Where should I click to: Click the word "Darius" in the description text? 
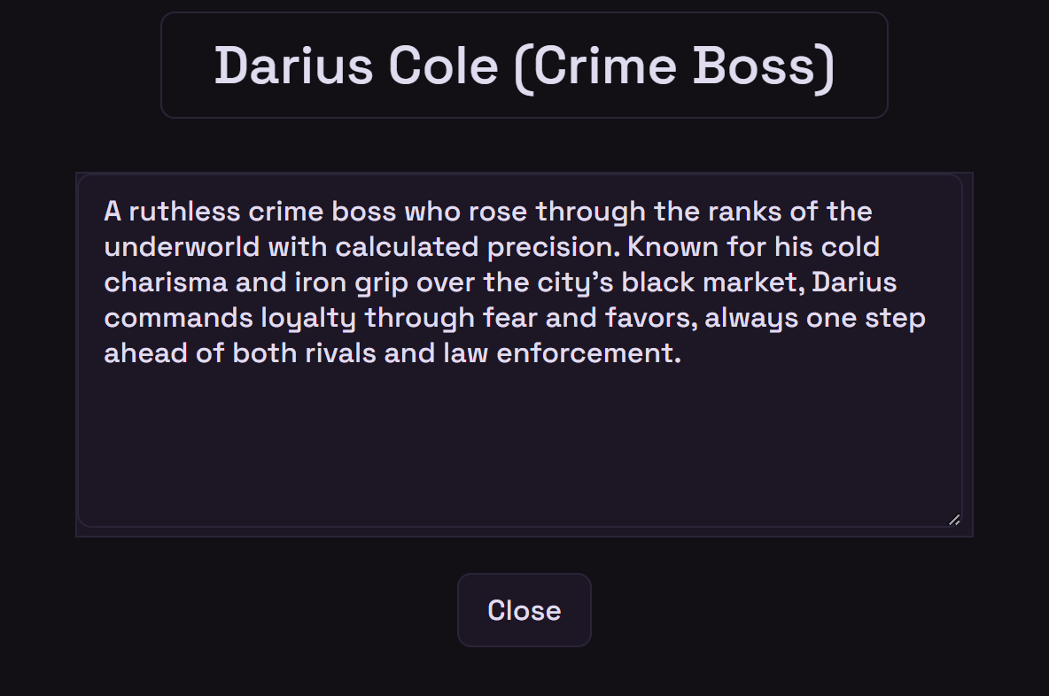(854, 282)
